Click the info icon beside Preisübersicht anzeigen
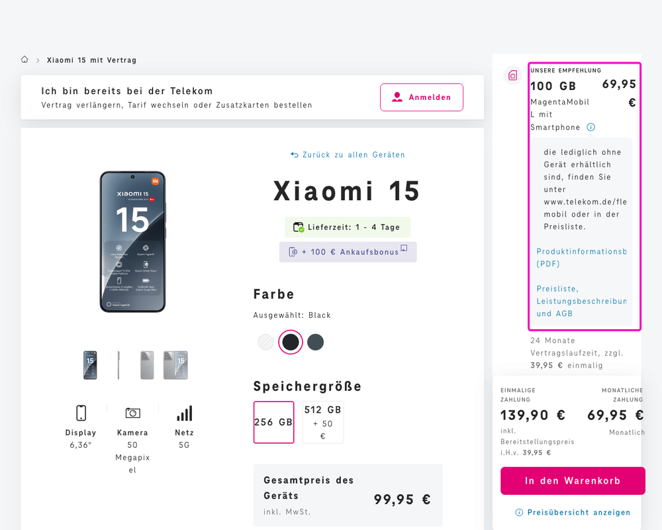The height and width of the screenshot is (530, 662). 518,512
